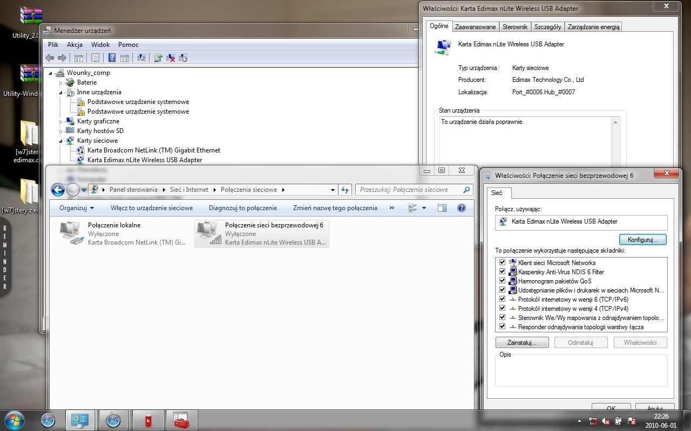Open help icon in Network Connections toolbar
This screenshot has height=431, width=691.
tap(462, 208)
